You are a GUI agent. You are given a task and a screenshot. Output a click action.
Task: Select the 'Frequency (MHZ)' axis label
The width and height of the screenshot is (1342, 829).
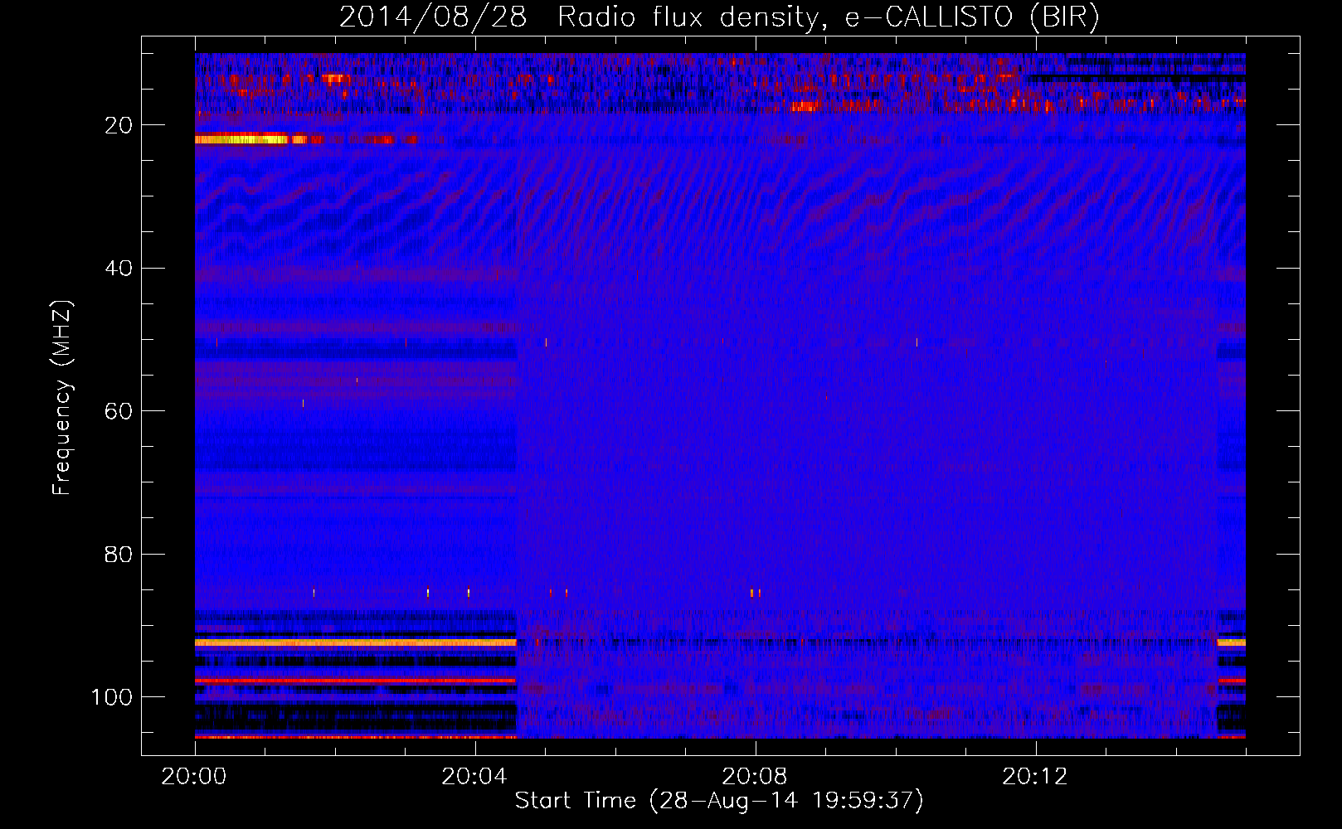pyautogui.click(x=62, y=398)
